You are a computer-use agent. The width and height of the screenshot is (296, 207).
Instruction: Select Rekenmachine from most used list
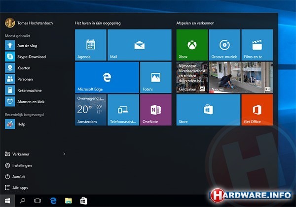(30, 90)
